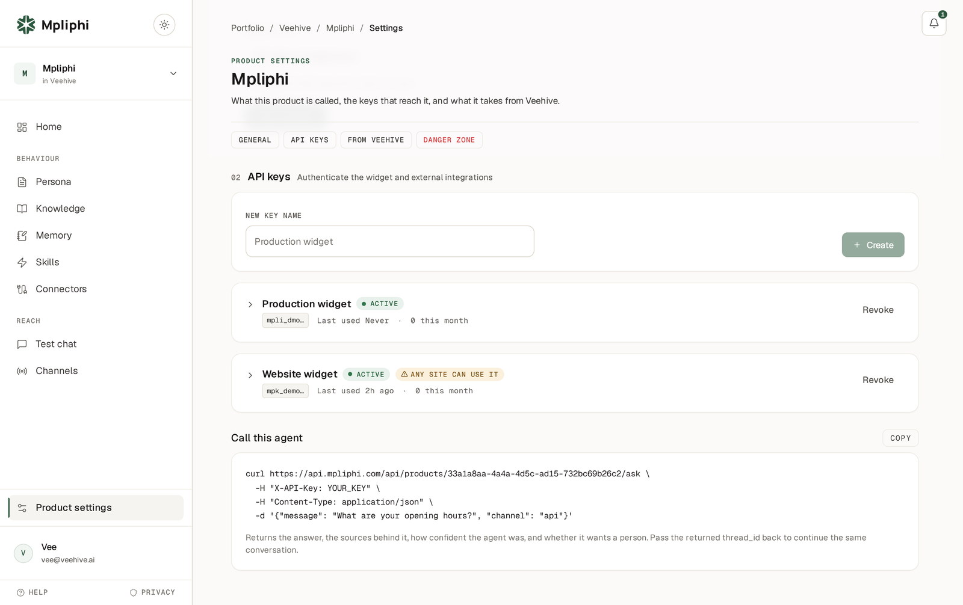Click the mpli_dmo key prefix chip
Viewport: 963px width, 605px height.
point(285,321)
